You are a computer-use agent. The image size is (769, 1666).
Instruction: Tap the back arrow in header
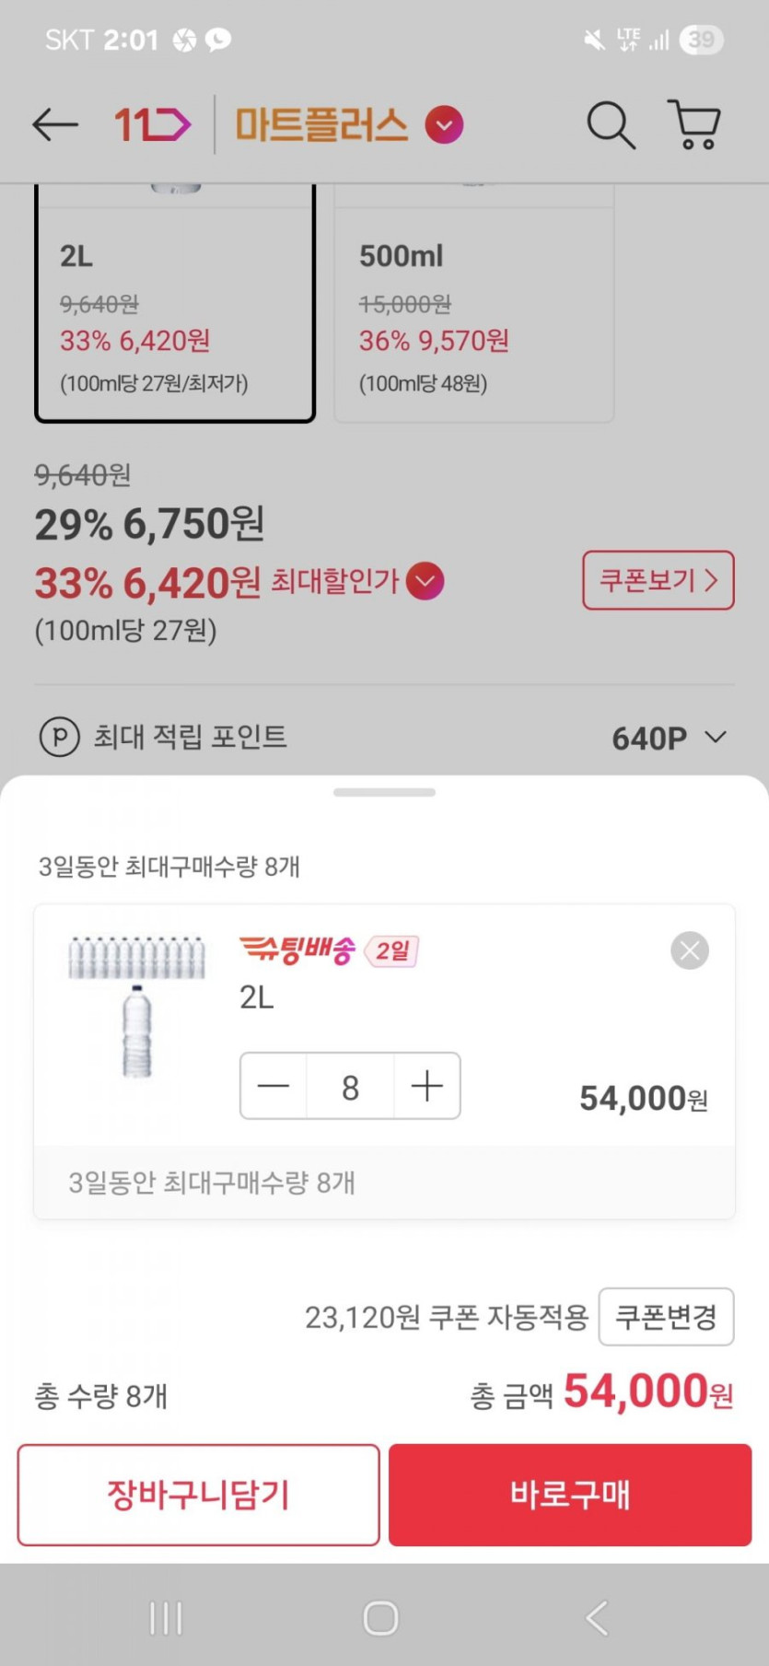[54, 124]
